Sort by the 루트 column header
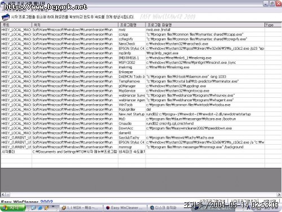This screenshot has height=212, width=282. point(16,25)
